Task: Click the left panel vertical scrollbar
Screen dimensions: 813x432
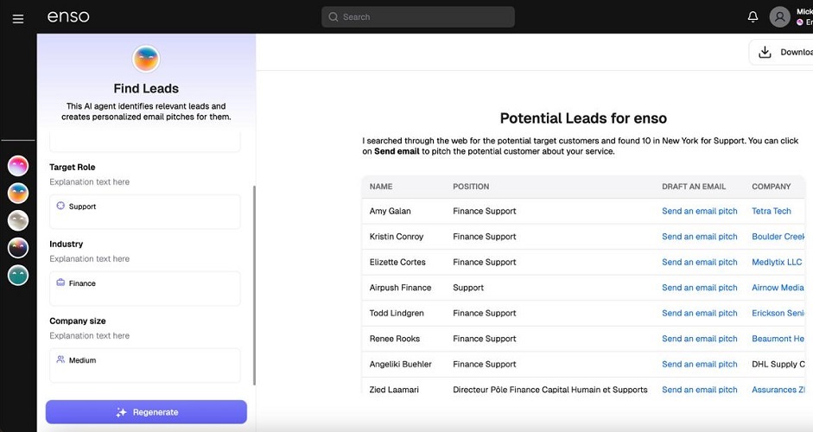Action: pos(254,285)
